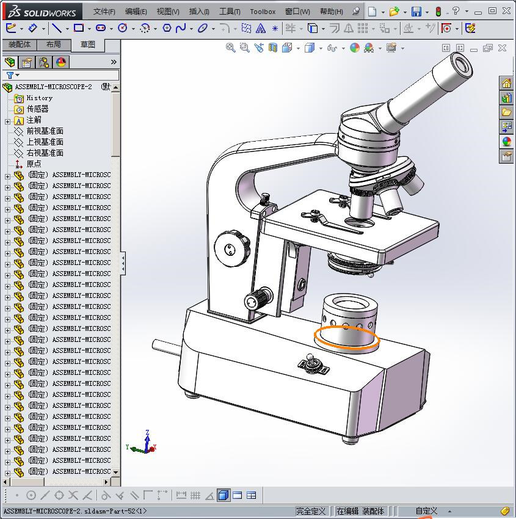
Task: Click the Save diskette icon
Action: coord(416,12)
